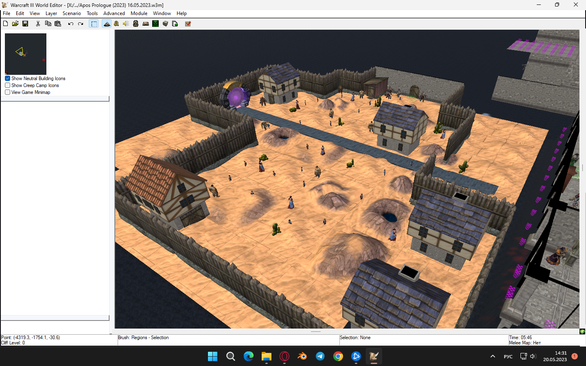
Task: Open Battle.net from the taskbar
Action: (x=356, y=356)
